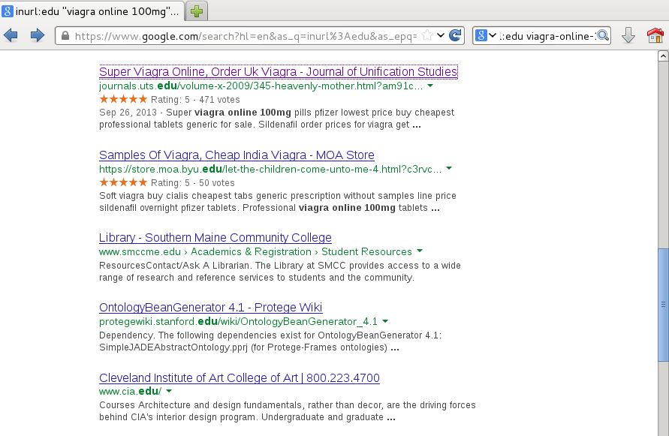The image size is (669, 436).
Task: Click the www.cia.edu/ green URL text
Action: [130, 391]
